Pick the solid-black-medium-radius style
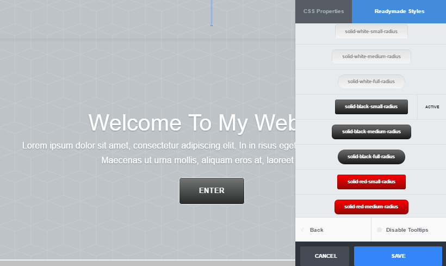The width and height of the screenshot is (446, 266). click(371, 132)
